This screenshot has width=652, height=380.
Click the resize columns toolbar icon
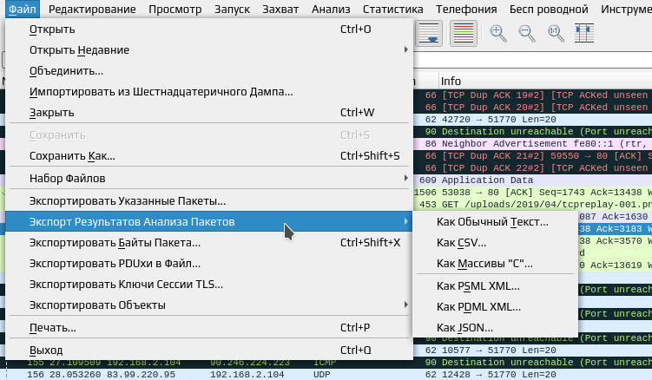click(x=584, y=33)
